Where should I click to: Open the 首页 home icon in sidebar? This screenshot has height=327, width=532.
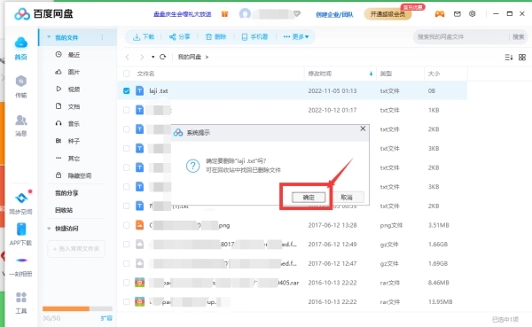click(20, 48)
